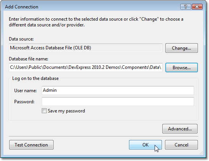
Task: Confirm the connection with OK
Action: point(145,145)
